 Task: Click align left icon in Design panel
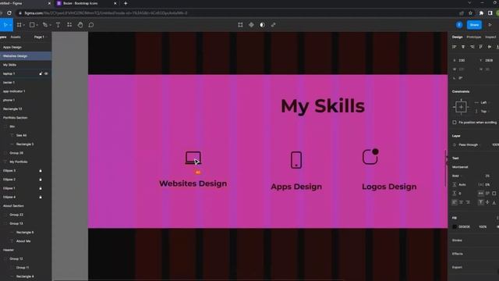455,47
